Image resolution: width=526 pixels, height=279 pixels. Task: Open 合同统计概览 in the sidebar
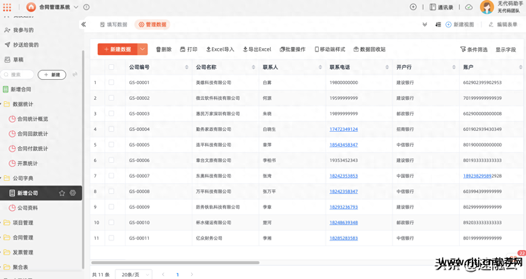33,119
